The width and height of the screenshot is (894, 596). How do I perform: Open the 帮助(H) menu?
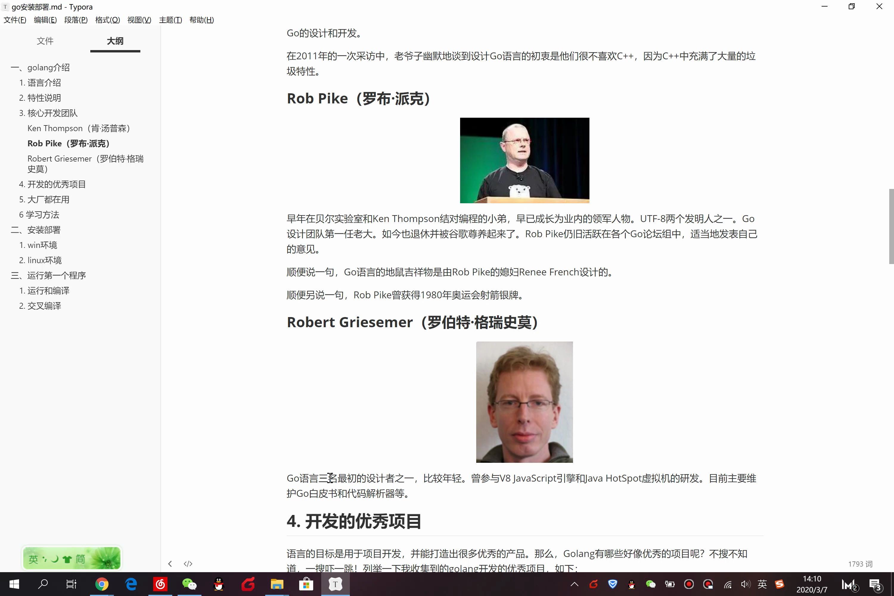pos(201,20)
